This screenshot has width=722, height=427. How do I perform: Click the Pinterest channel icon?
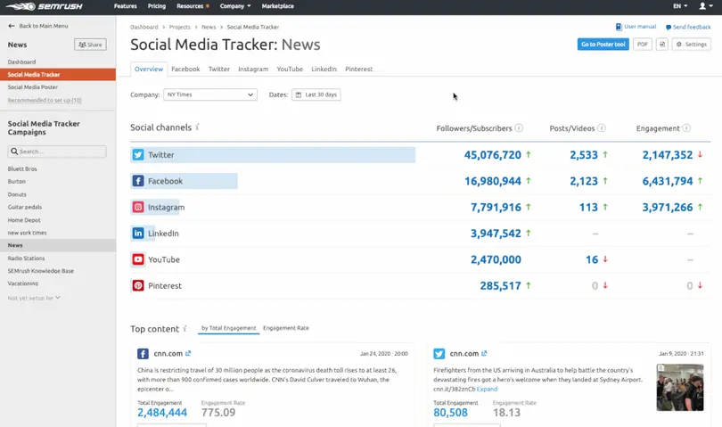pos(138,286)
